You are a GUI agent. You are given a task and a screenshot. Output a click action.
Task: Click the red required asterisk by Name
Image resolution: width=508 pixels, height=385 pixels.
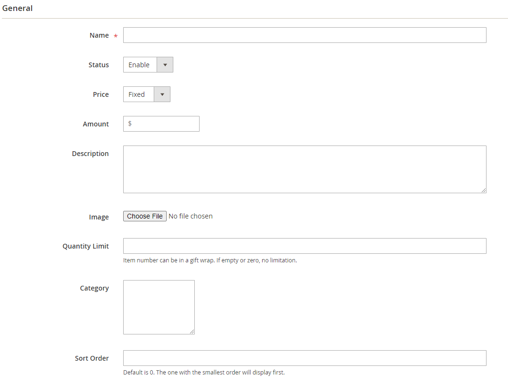[116, 36]
